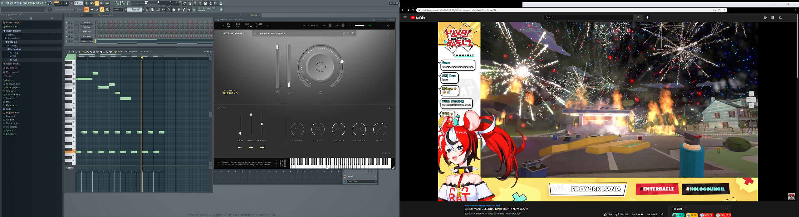Open Felt Piano settings gear icon
Image resolution: width=799 pixels, height=217 pixels.
coord(388,26)
